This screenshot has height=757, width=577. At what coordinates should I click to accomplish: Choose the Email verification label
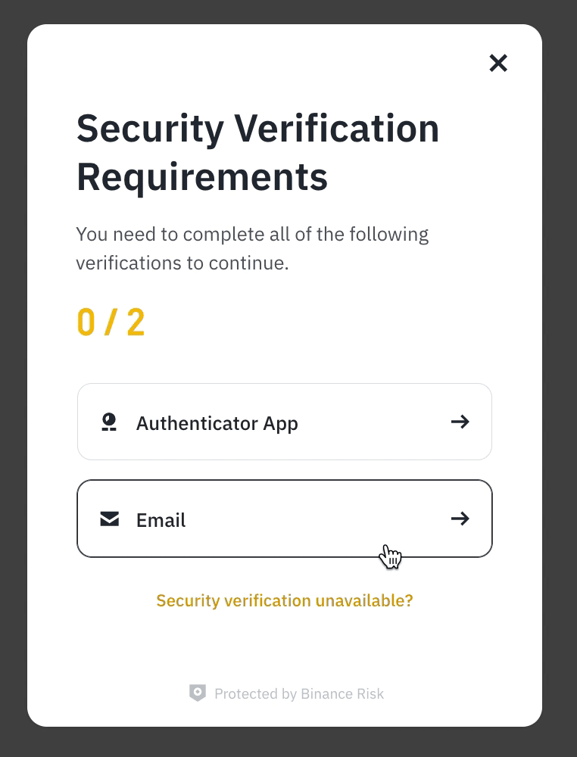click(x=161, y=520)
